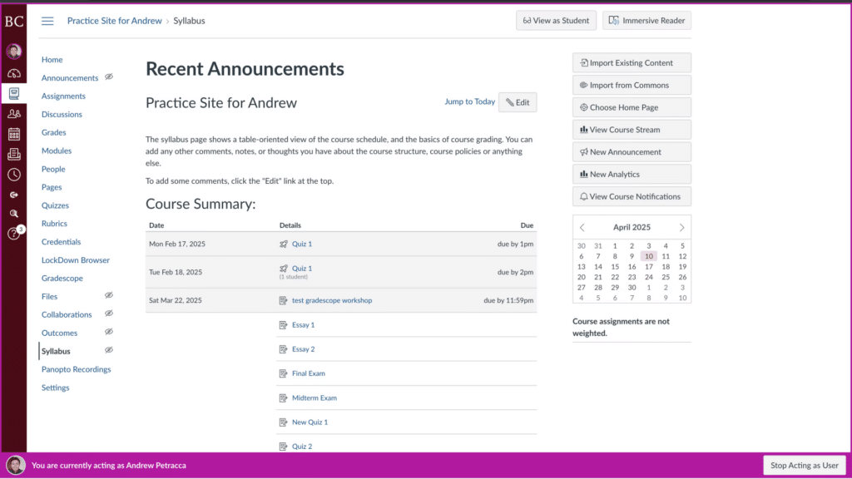Open the Midterm Exam link

pyautogui.click(x=314, y=398)
